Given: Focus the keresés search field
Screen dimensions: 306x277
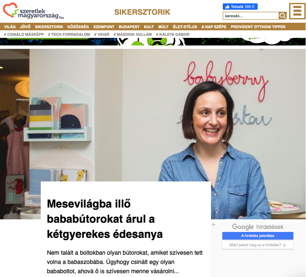Looking at the screenshot, I should [x=251, y=16].
